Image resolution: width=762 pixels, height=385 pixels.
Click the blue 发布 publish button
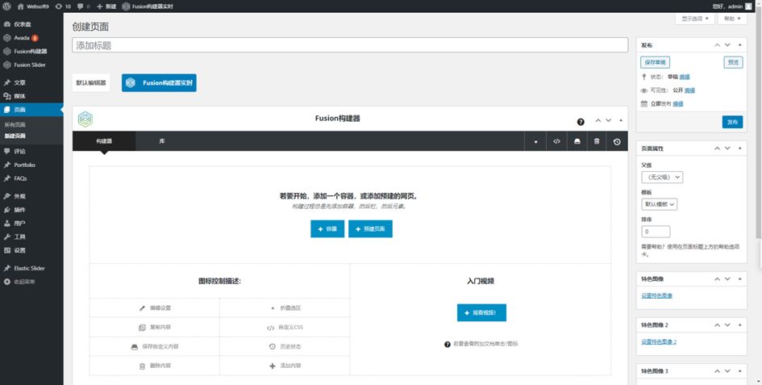[732, 122]
